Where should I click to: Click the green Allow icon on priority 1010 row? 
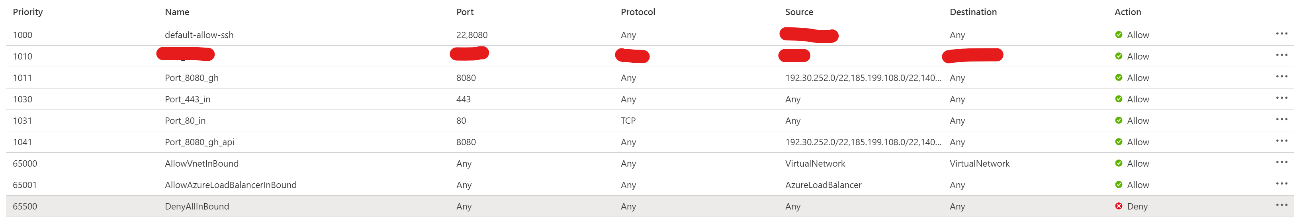(1119, 56)
